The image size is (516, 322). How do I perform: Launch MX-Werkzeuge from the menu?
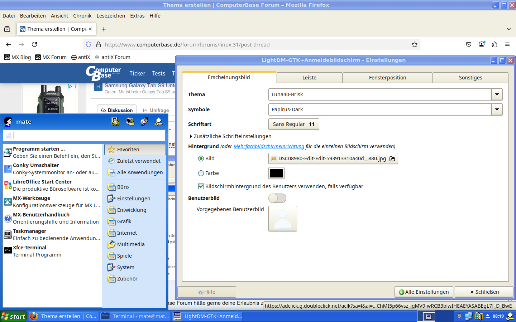click(x=52, y=202)
